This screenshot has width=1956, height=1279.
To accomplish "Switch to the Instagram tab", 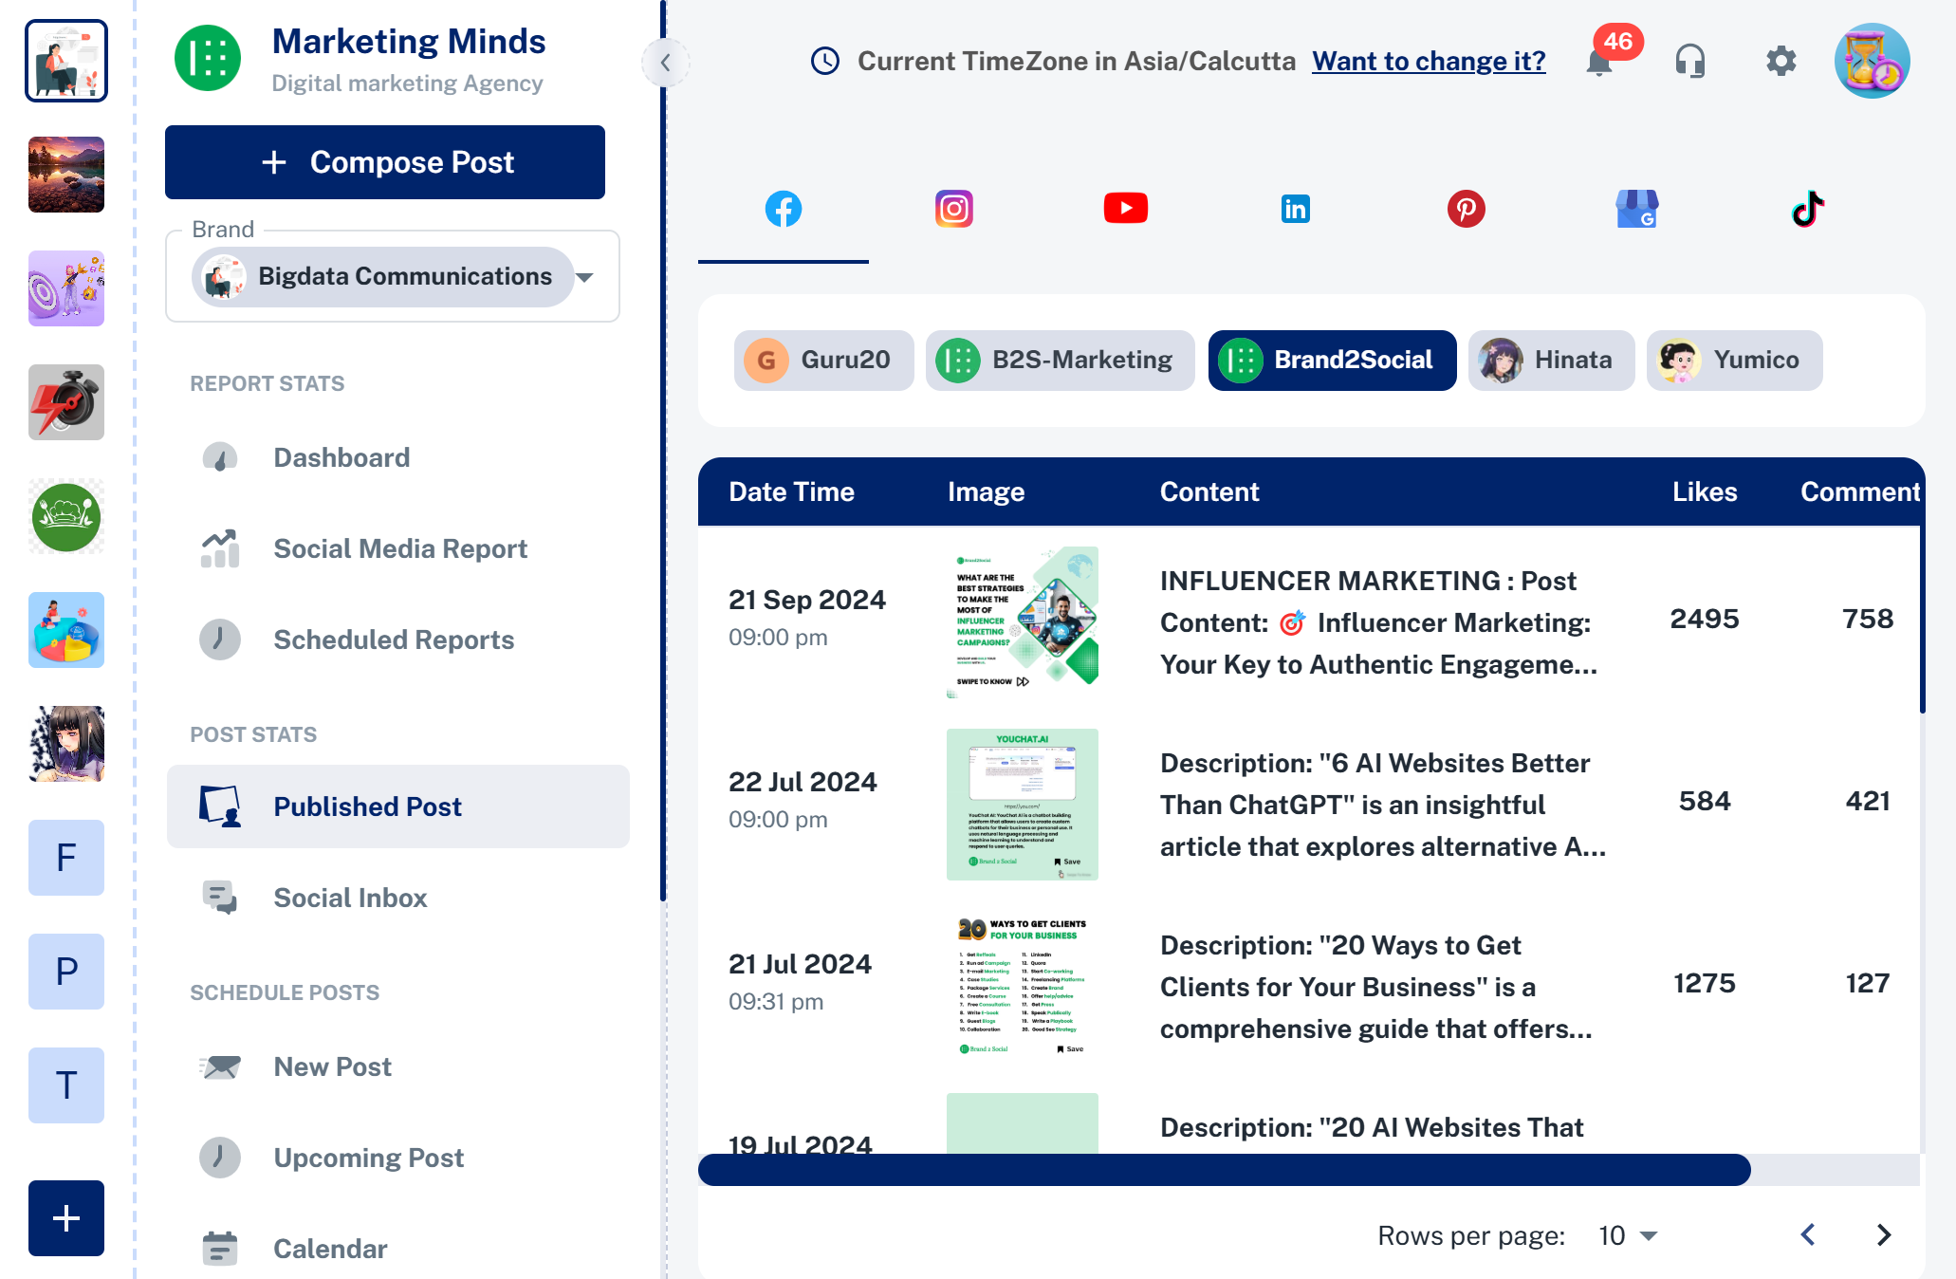I will coord(953,209).
